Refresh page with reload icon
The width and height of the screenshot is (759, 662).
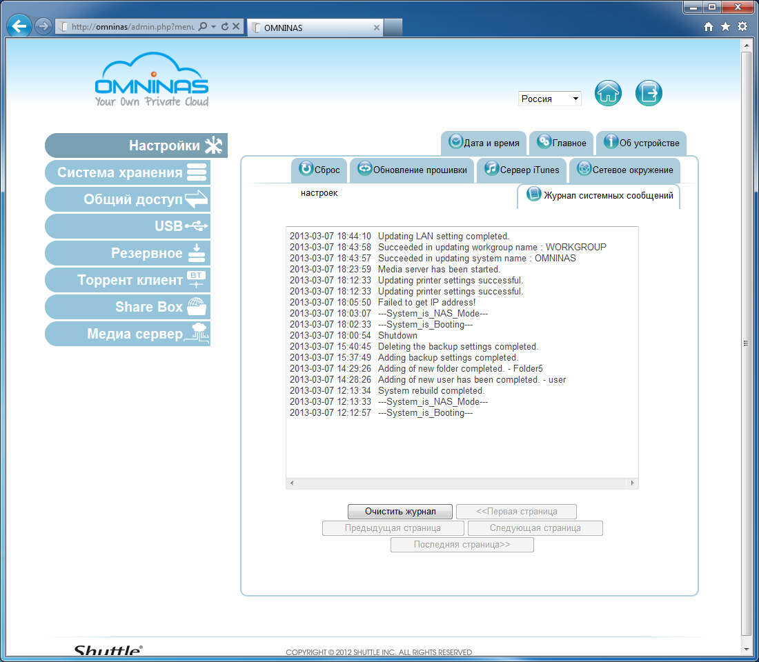click(225, 26)
